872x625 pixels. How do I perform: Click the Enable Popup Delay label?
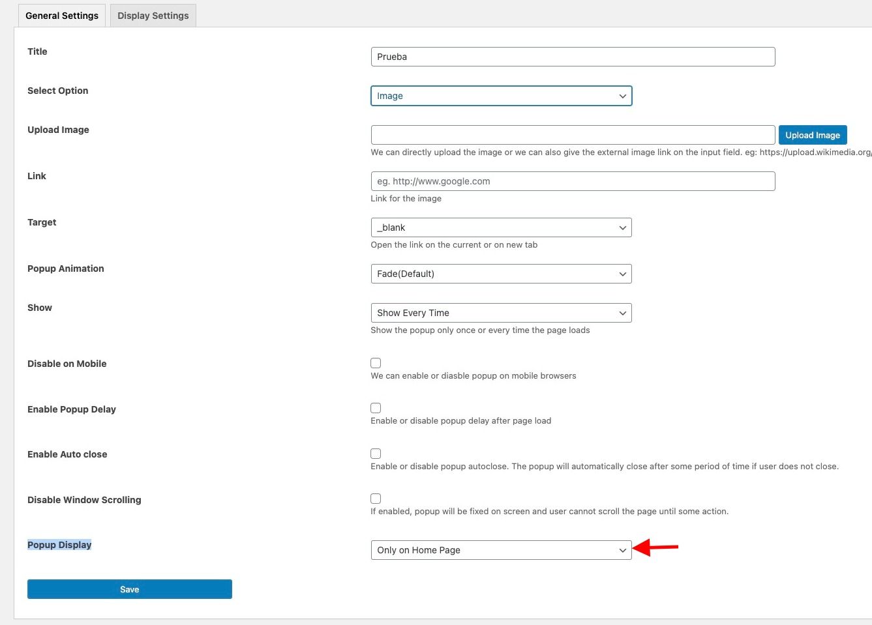72,409
